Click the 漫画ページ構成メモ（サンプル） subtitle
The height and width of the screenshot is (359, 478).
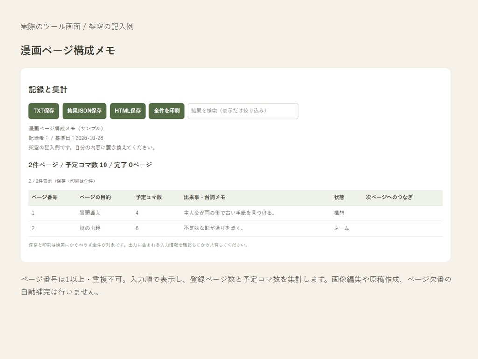(x=66, y=129)
